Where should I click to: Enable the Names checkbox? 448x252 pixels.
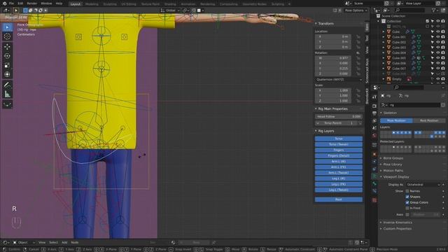tap(407, 191)
